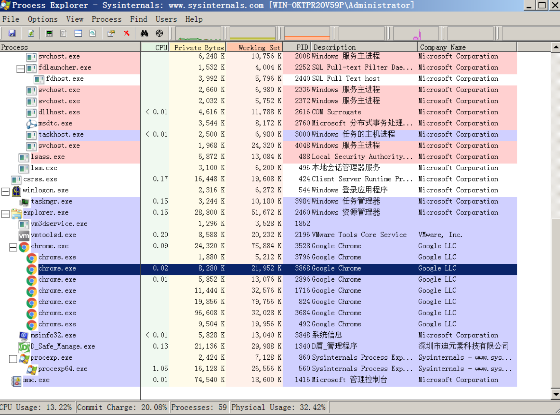Click the mmc.exe process icon
This screenshot has width=560, height=415.
pos(16,380)
